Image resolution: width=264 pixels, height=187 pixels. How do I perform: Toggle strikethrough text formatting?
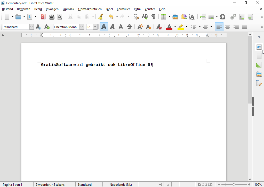click(x=129, y=27)
